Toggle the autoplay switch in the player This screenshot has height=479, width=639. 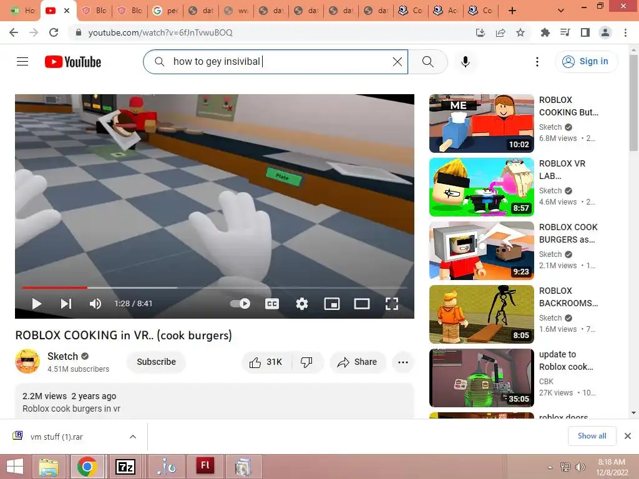tap(240, 304)
